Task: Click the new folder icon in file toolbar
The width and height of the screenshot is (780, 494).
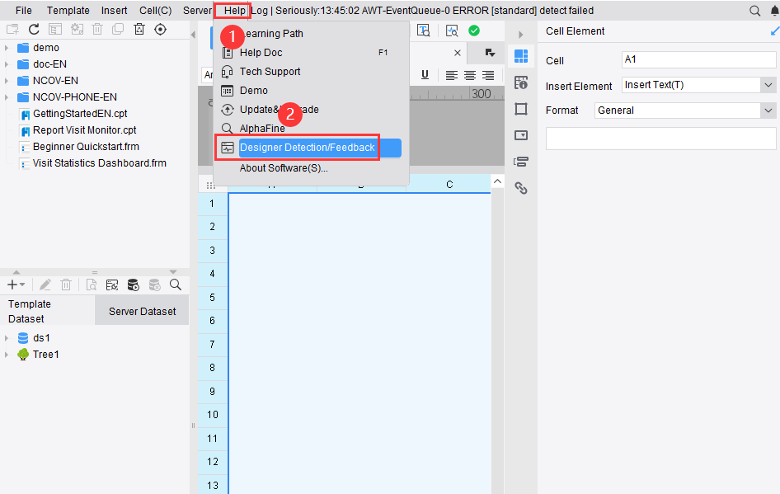Action: pos(12,30)
